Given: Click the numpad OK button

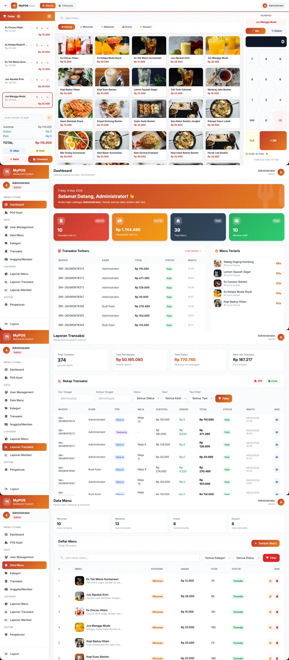Looking at the screenshot, I should pos(273,140).
